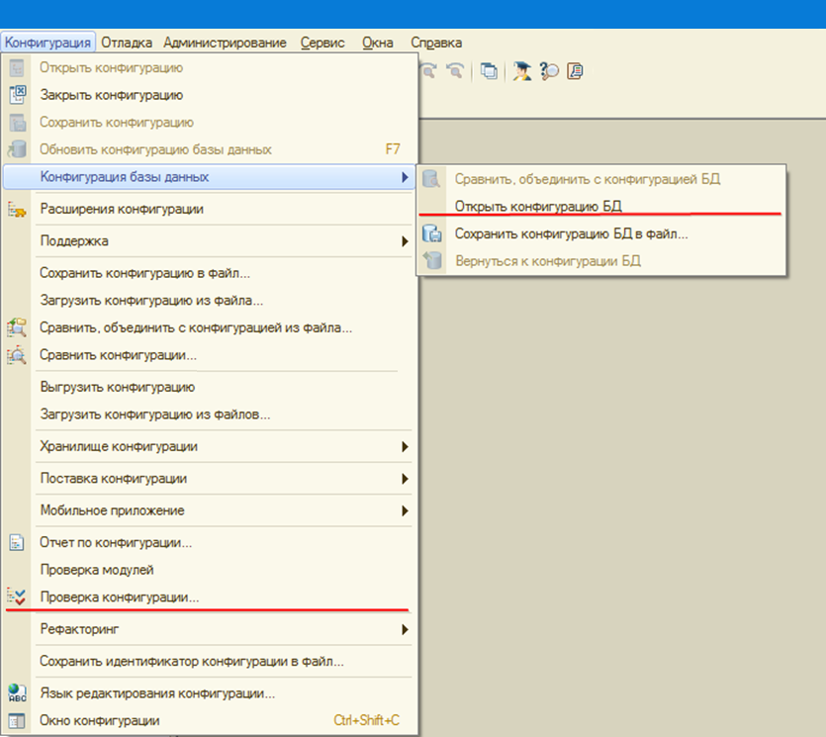This screenshot has height=737, width=826.
Task: Expand the Поддержка submenu arrow
Action: (x=405, y=241)
